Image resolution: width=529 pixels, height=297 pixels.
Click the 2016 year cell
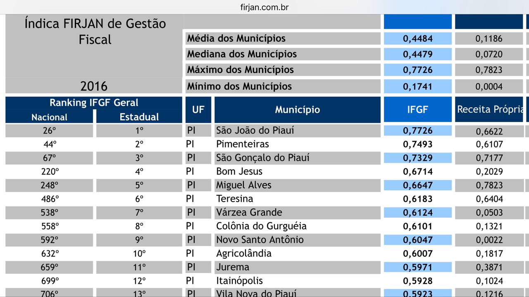94,86
